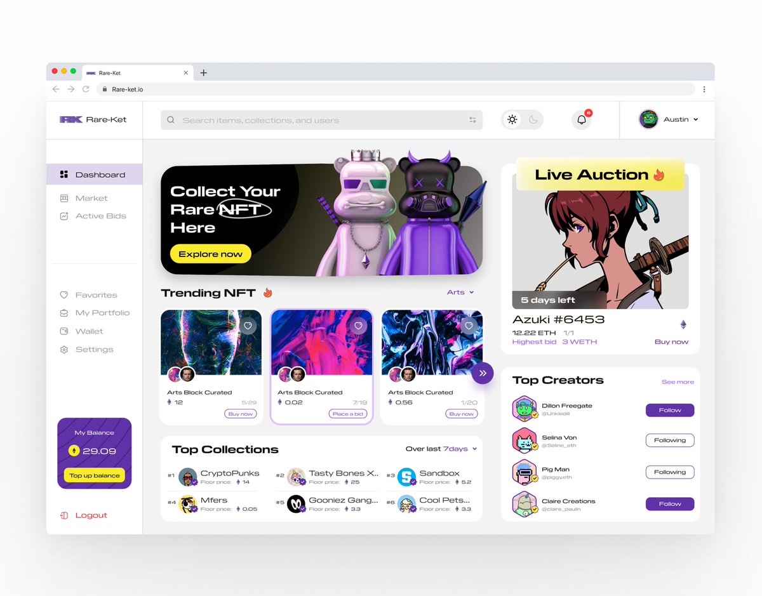Click Buy now on 12 ETH NFT
Screen dimensions: 762x596
pos(240,414)
